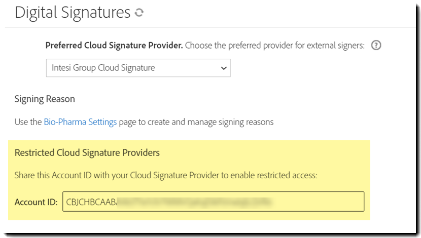
Task: Click the visible CBJCHBCAAB Account ID text
Action: tap(91, 202)
